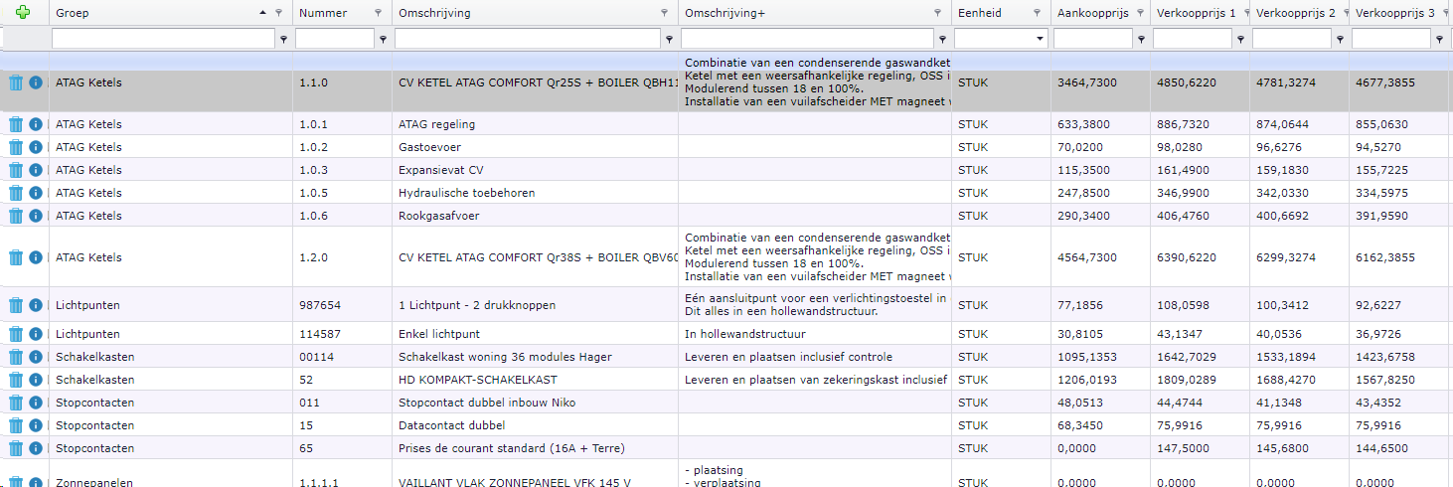Select the Verkoopprijs 2 value '6299,3274'
The height and width of the screenshot is (487, 1453).
pos(1286,257)
